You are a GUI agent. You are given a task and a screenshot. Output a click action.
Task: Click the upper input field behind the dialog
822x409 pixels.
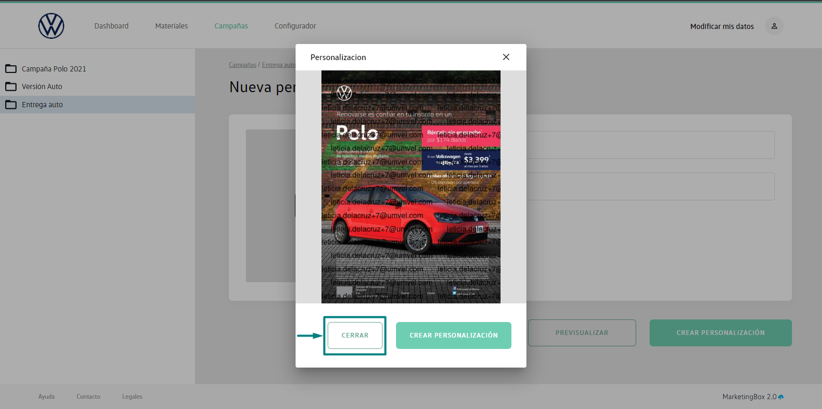pos(650,145)
